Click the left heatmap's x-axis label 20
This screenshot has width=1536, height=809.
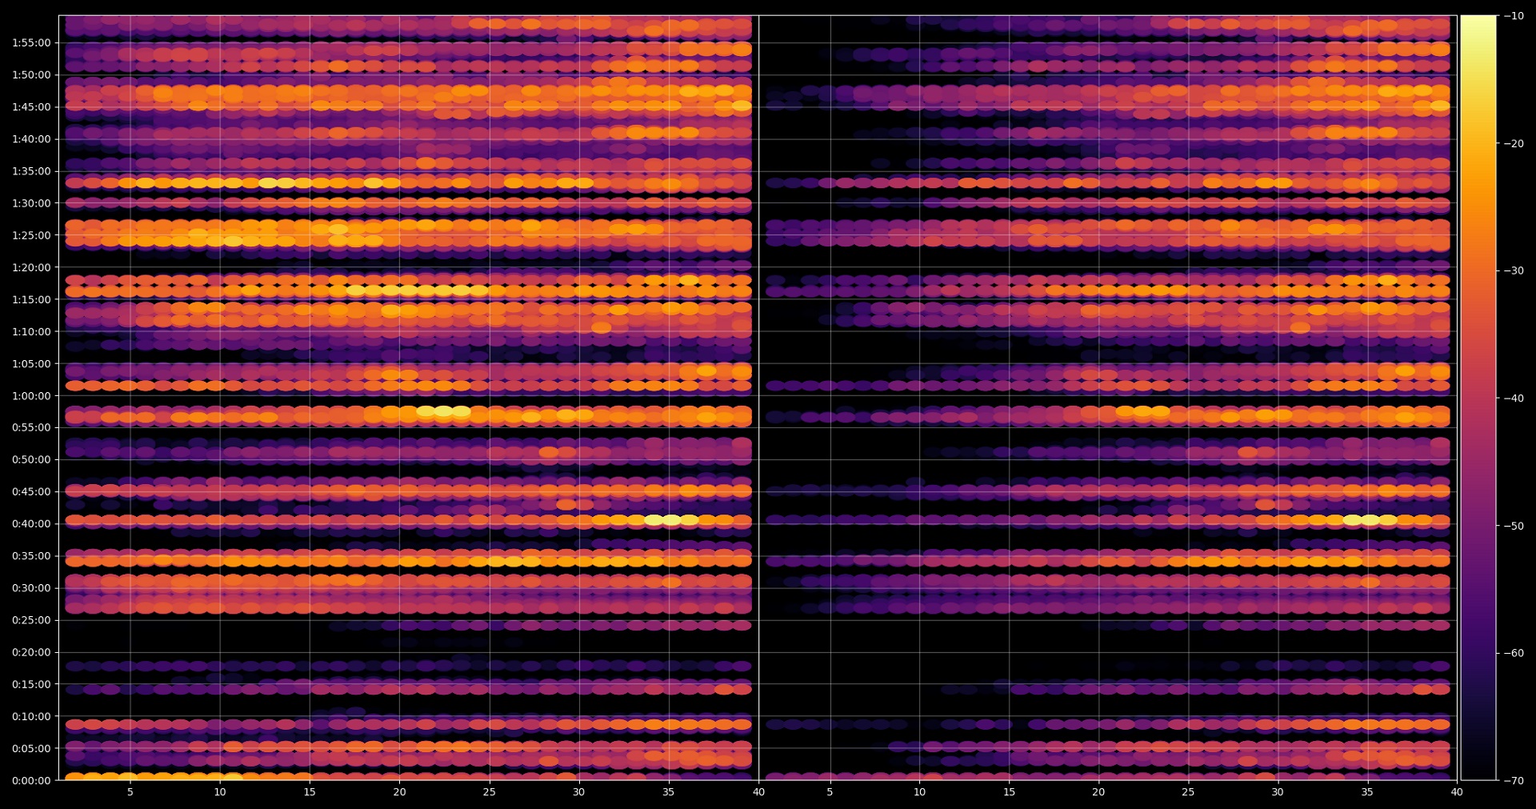tap(399, 792)
